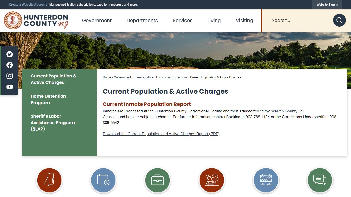Download the Current Population and Active Charges Report PDF
Image resolution: width=351 pixels, height=197 pixels.
161,134
